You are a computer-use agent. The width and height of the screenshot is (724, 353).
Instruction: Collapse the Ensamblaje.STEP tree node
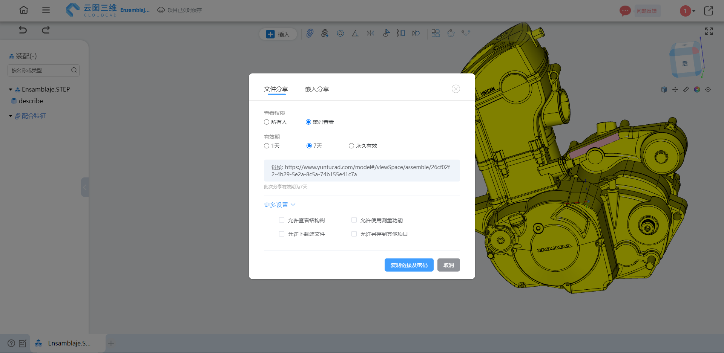point(11,90)
